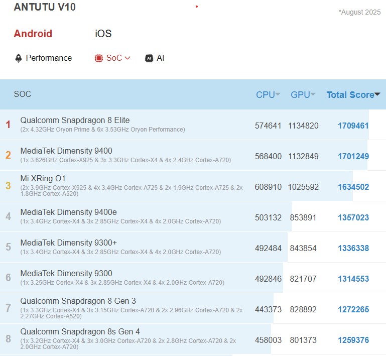Click CPU score 492846
This screenshot has height=356, width=386.
coord(268,279)
